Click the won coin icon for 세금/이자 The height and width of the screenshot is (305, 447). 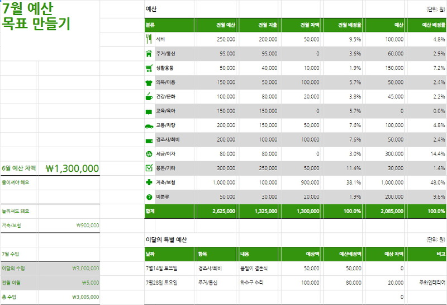pos(149,154)
